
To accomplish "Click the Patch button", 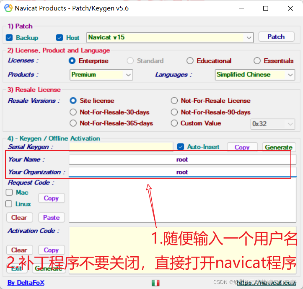I will coord(276,36).
